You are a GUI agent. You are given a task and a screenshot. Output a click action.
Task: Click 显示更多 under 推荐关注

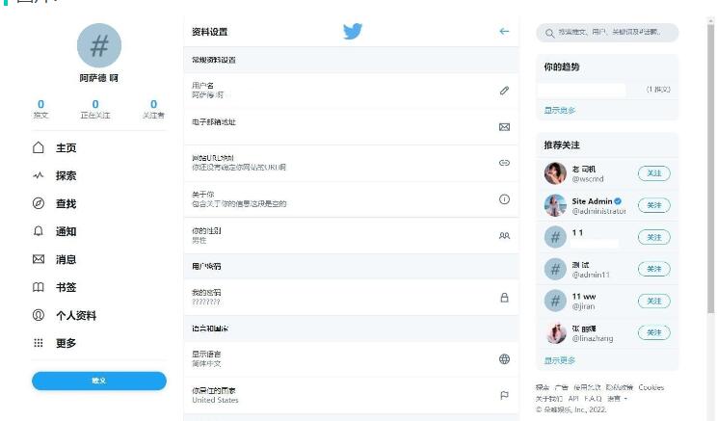pyautogui.click(x=559, y=360)
